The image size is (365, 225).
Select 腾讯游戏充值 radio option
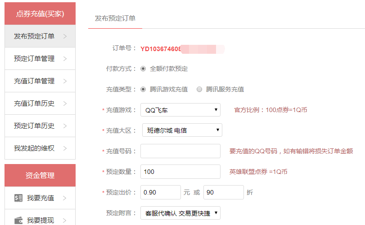pyautogui.click(x=143, y=89)
